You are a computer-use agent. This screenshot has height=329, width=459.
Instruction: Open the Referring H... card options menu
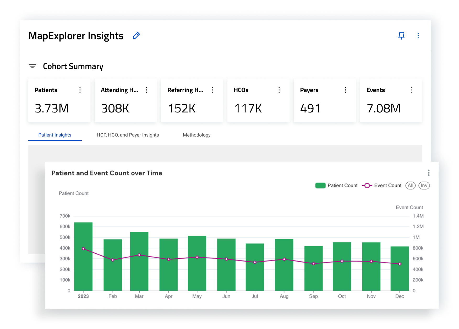pos(213,90)
